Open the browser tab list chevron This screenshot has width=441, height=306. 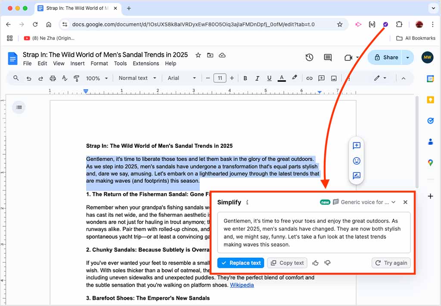point(433,8)
